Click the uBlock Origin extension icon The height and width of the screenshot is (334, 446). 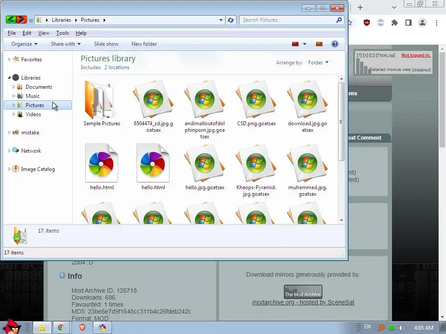tap(367, 23)
